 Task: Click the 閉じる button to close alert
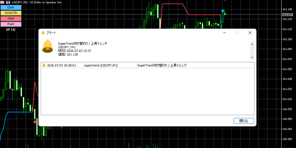click(x=244, y=121)
